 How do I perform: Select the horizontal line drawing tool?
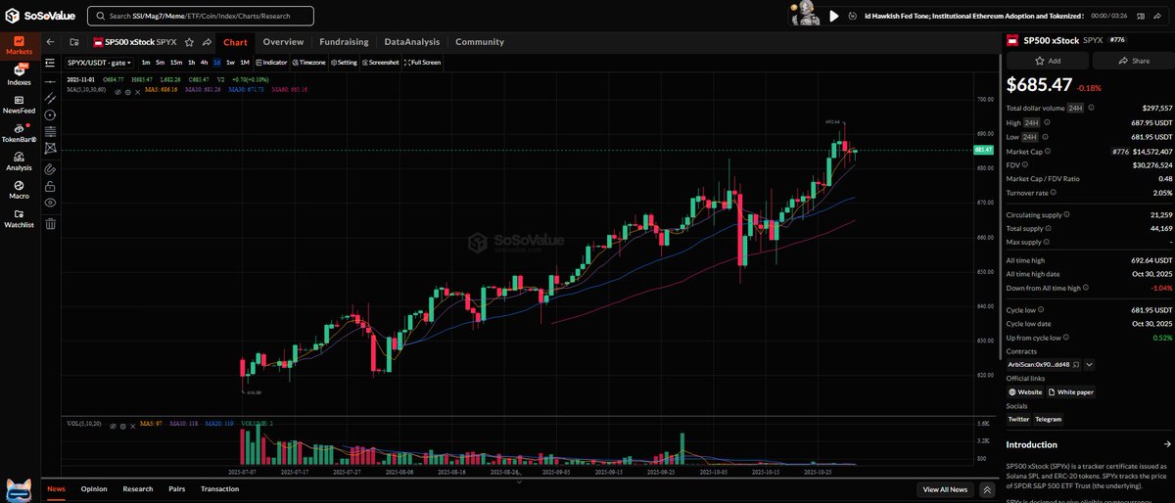(50, 81)
